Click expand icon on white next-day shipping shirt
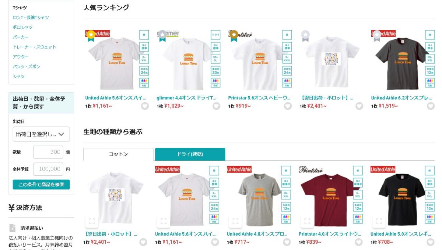The image size is (442, 250). [92, 221]
